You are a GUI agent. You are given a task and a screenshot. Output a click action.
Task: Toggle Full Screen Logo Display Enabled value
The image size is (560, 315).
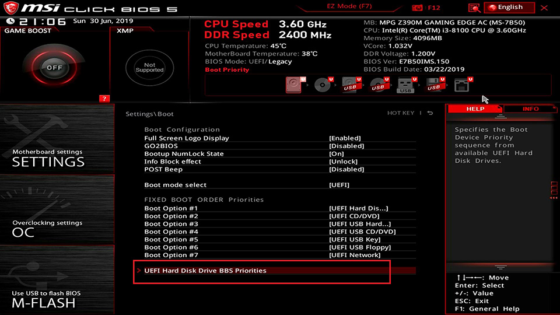(x=346, y=138)
